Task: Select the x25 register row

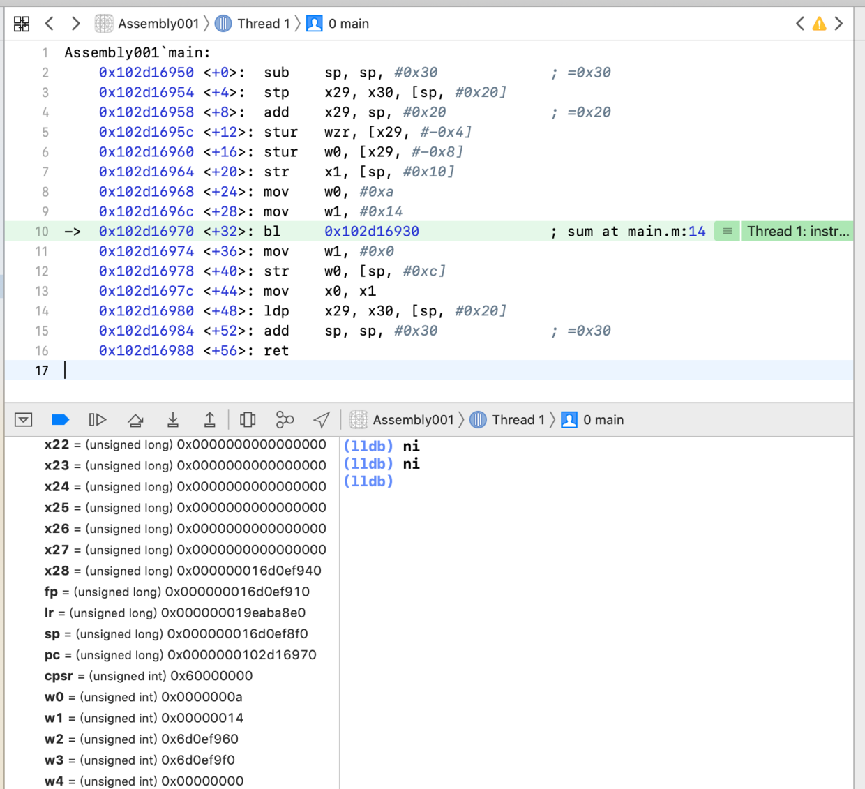Action: coord(186,507)
